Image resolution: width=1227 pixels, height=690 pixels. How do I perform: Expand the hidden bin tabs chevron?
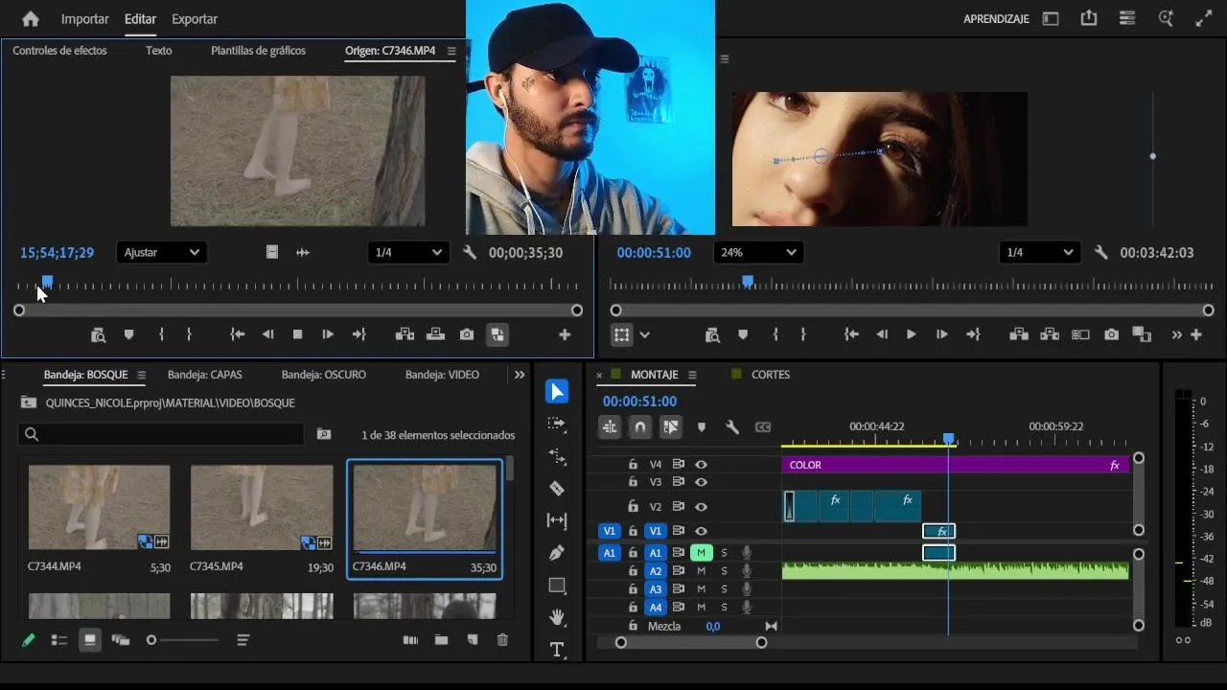(x=520, y=375)
